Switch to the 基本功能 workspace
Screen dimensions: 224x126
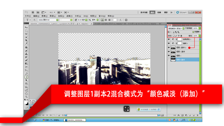point(144,12)
